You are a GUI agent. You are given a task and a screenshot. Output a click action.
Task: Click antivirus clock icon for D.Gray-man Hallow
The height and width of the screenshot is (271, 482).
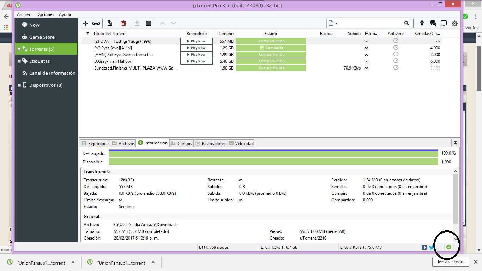396,61
